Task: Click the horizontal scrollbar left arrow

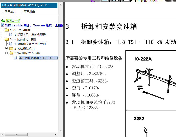Action: tap(2, 134)
